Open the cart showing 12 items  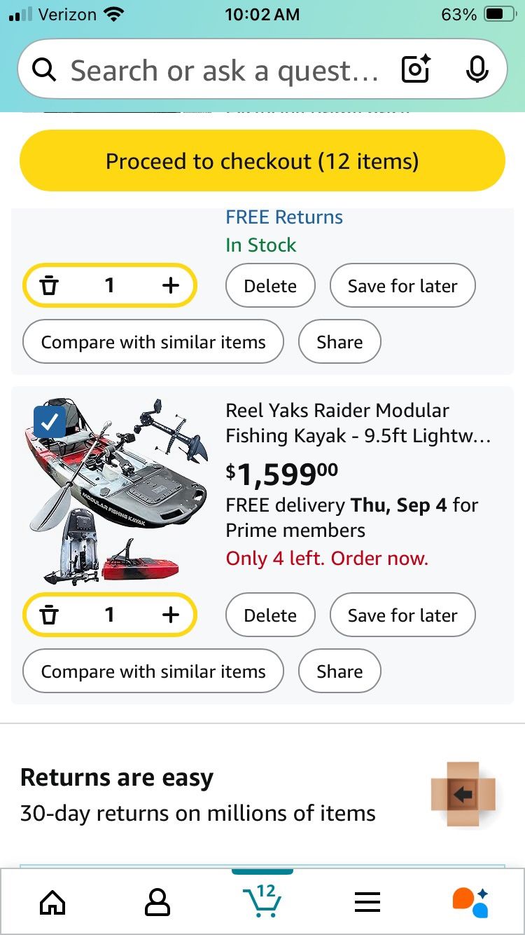[x=262, y=904]
